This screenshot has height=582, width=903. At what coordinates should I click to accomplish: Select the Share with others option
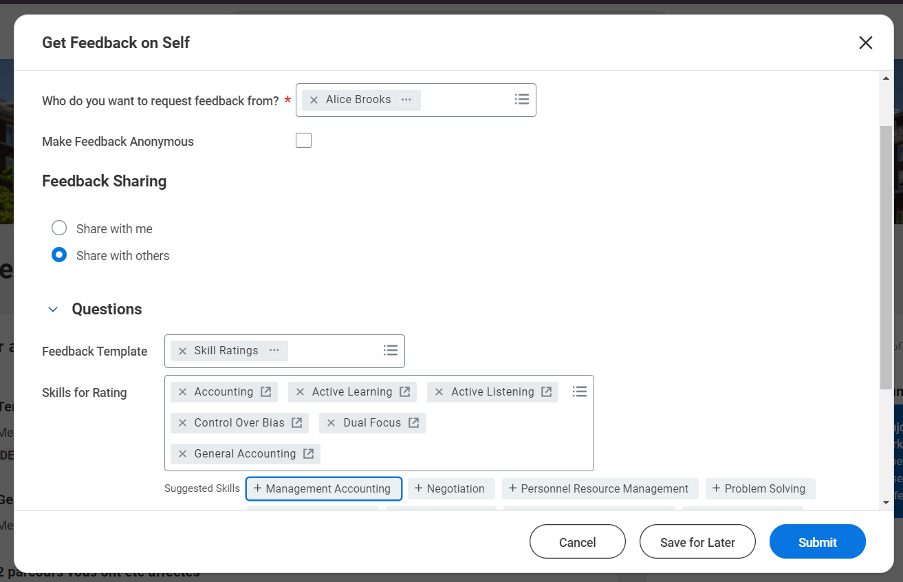[x=59, y=255]
